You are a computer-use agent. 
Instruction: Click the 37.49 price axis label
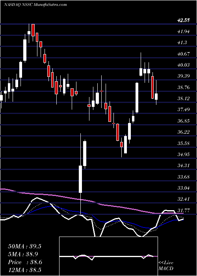pyautogui.click(x=184, y=110)
